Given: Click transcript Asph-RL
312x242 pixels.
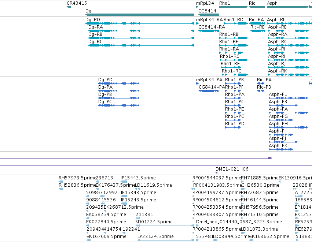Looking at the screenshot, I should pos(288,23).
